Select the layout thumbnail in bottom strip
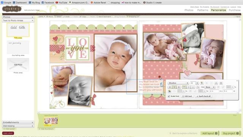Image resolution: width=243 pixels, height=137 pixels. pyautogui.click(x=51, y=121)
